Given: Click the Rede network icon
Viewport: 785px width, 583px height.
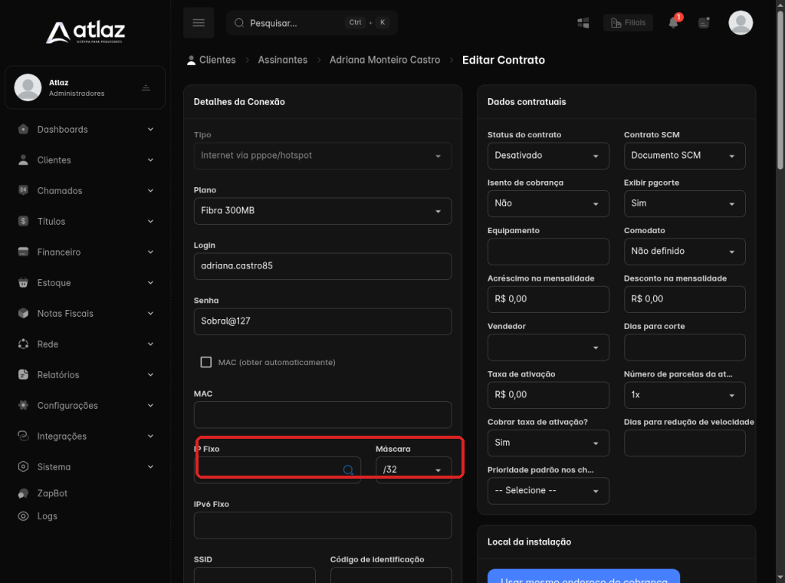Looking at the screenshot, I should [x=24, y=344].
